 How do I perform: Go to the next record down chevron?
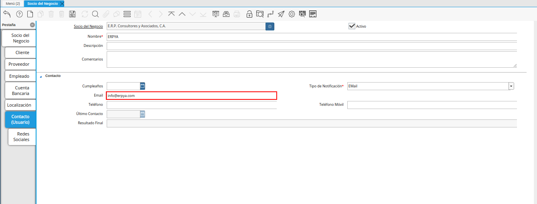192,14
